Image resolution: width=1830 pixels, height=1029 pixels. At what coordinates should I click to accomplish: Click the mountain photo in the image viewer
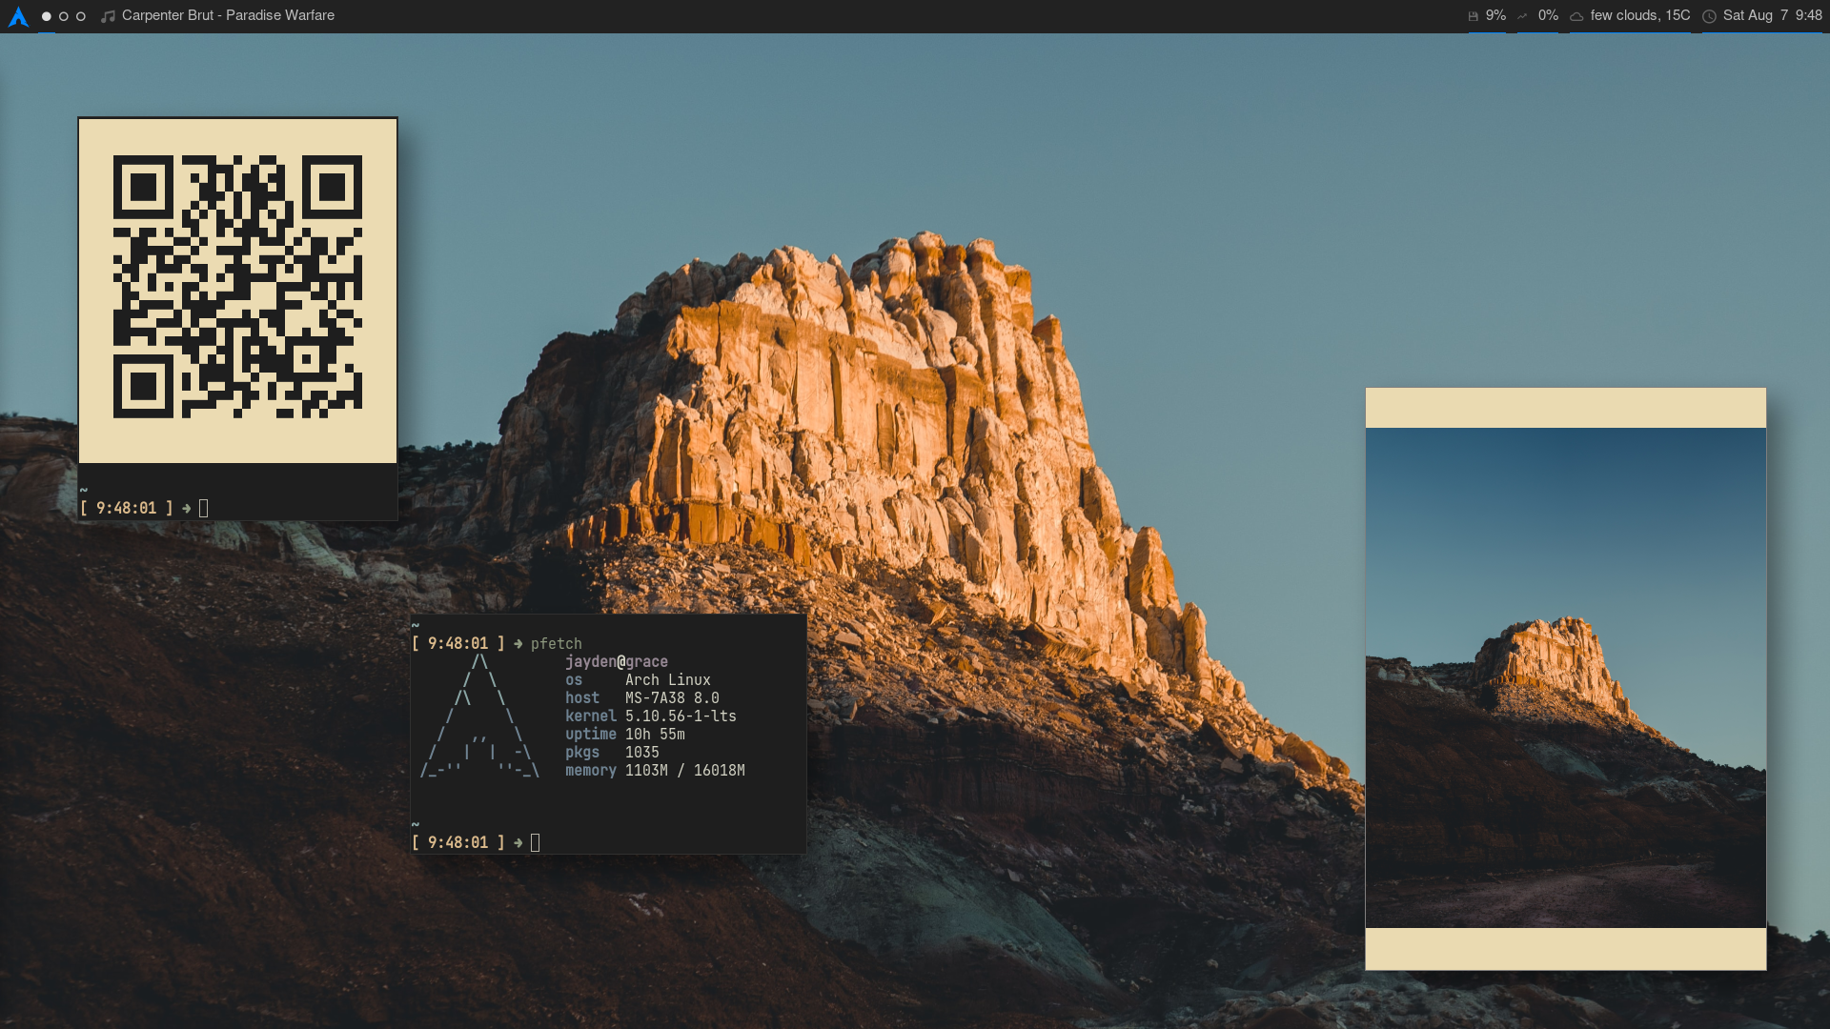(x=1565, y=677)
